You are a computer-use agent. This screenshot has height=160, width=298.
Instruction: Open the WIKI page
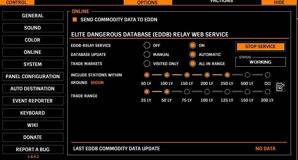(33, 125)
